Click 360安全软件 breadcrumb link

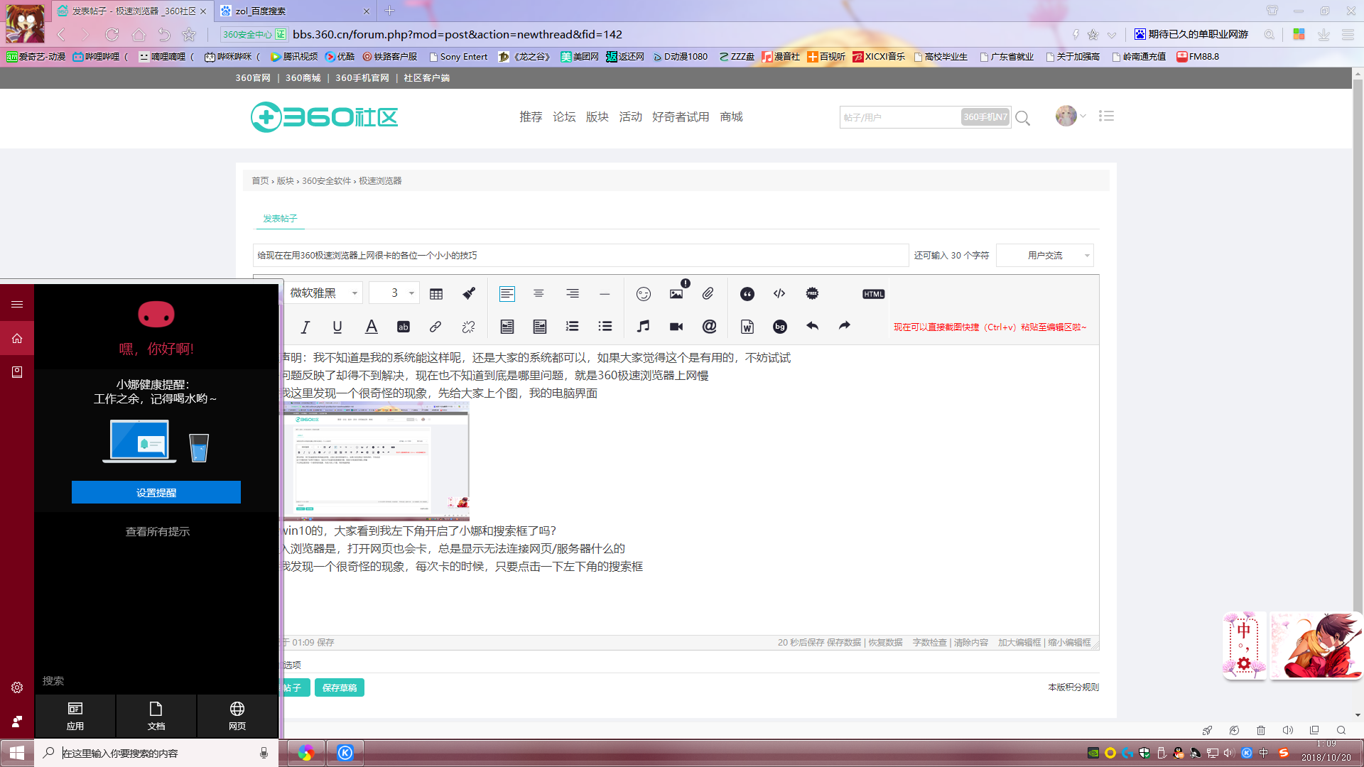pyautogui.click(x=326, y=181)
